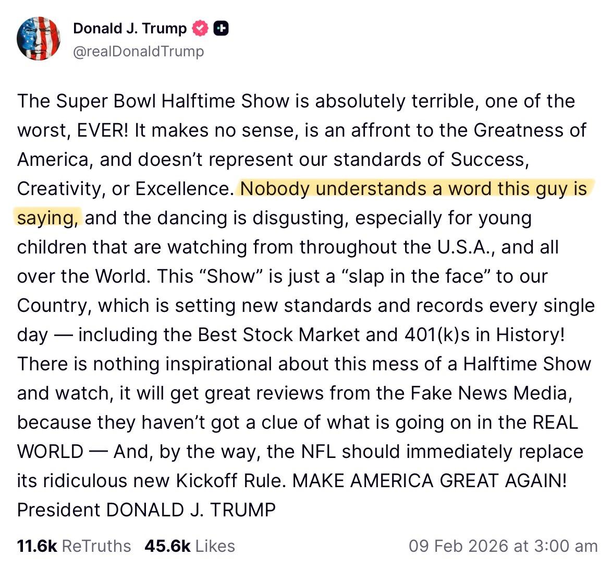Click the highlighted word "saying,"

49,217
